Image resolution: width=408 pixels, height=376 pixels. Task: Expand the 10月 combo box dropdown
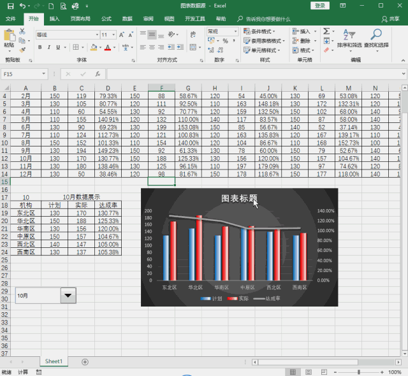[x=68, y=295]
